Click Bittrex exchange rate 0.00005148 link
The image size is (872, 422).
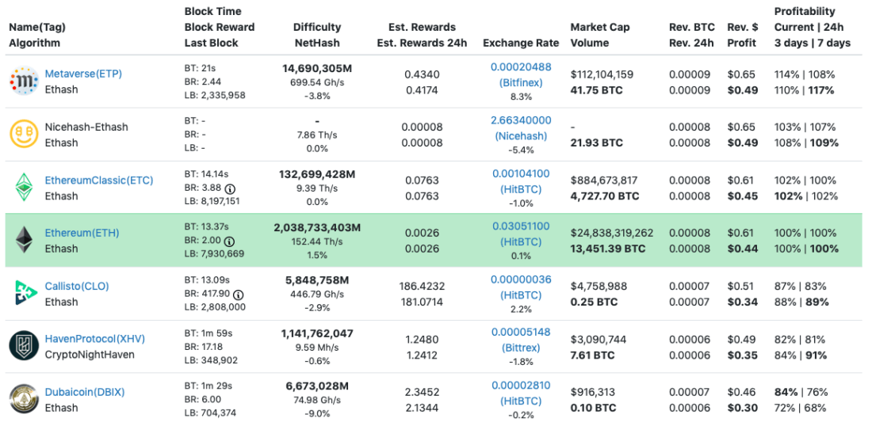[521, 332]
